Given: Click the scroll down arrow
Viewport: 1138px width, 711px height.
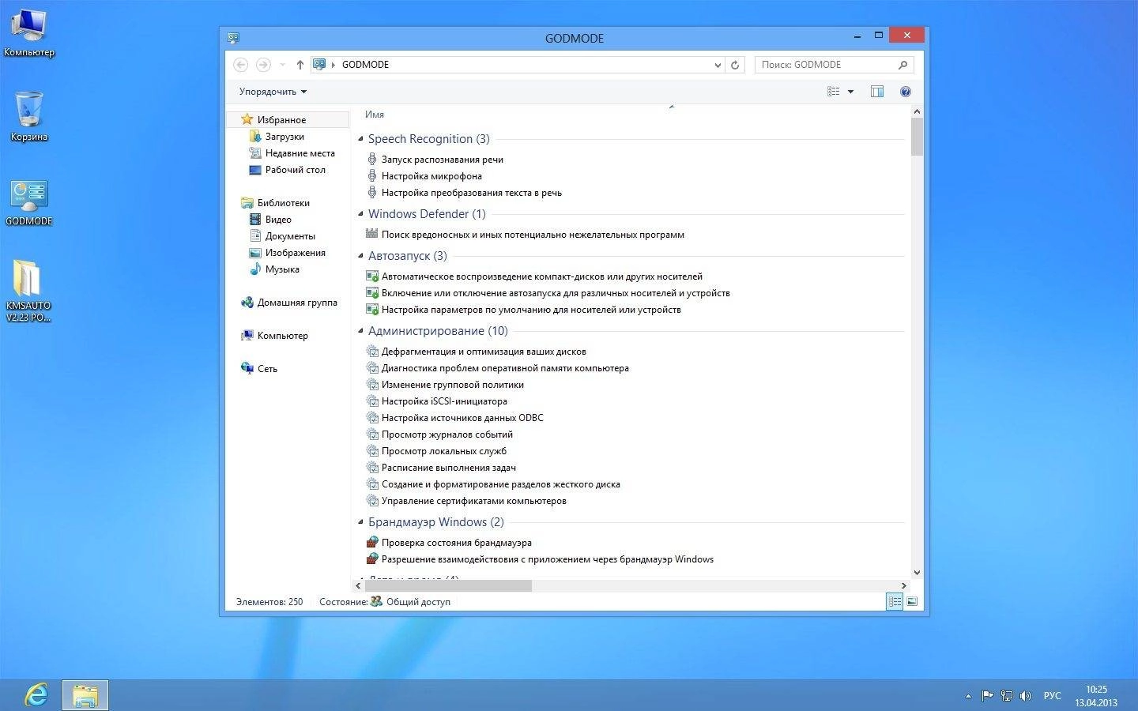Looking at the screenshot, I should pyautogui.click(x=917, y=573).
